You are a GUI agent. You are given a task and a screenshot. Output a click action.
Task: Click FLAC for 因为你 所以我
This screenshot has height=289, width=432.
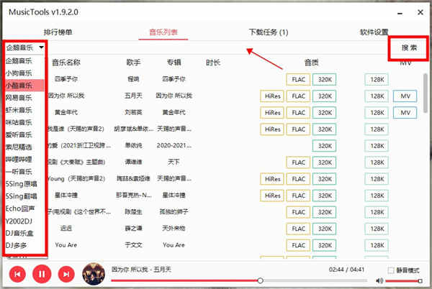(298, 96)
